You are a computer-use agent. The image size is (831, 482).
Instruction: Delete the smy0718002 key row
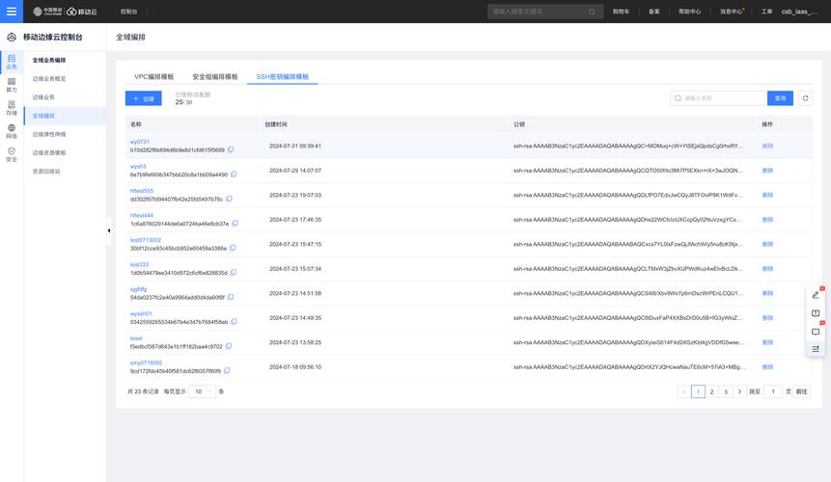tap(767, 366)
